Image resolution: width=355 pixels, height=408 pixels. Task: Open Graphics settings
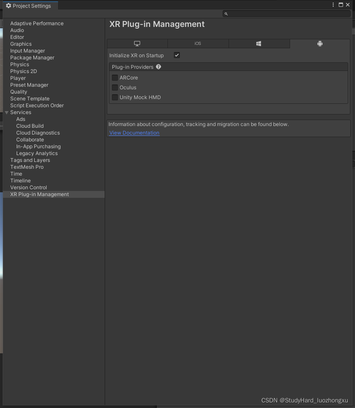pos(21,44)
